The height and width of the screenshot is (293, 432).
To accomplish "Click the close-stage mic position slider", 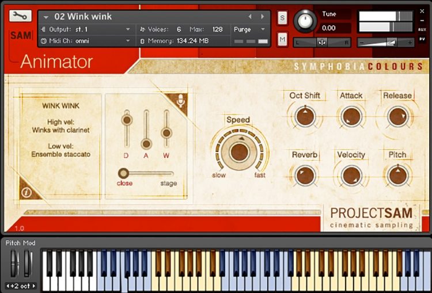I will pyautogui.click(x=146, y=173).
